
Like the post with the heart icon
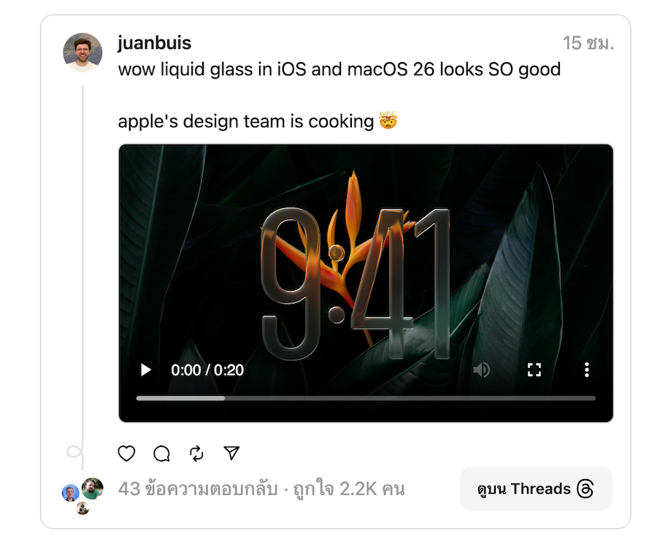[x=126, y=453]
